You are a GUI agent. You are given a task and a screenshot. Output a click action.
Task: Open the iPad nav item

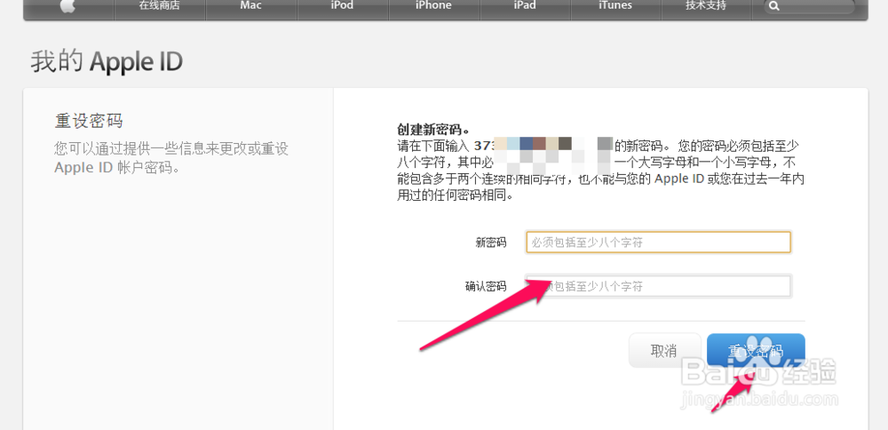click(525, 5)
